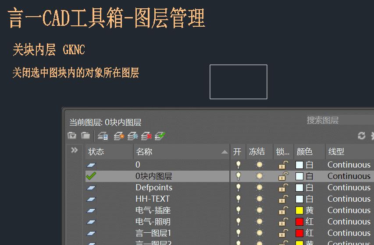This screenshot has height=245, width=374.
Task: Toggle bulb for 电气-照明 layer
Action: [238, 222]
